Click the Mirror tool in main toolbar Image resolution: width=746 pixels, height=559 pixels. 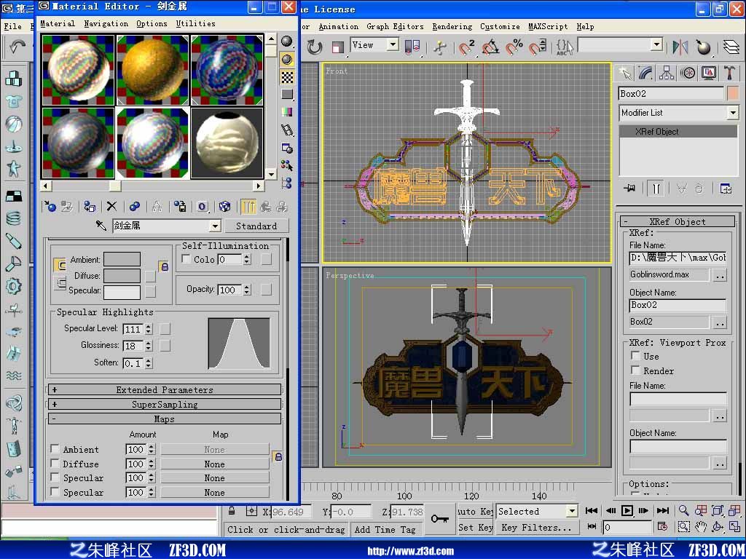(x=680, y=47)
